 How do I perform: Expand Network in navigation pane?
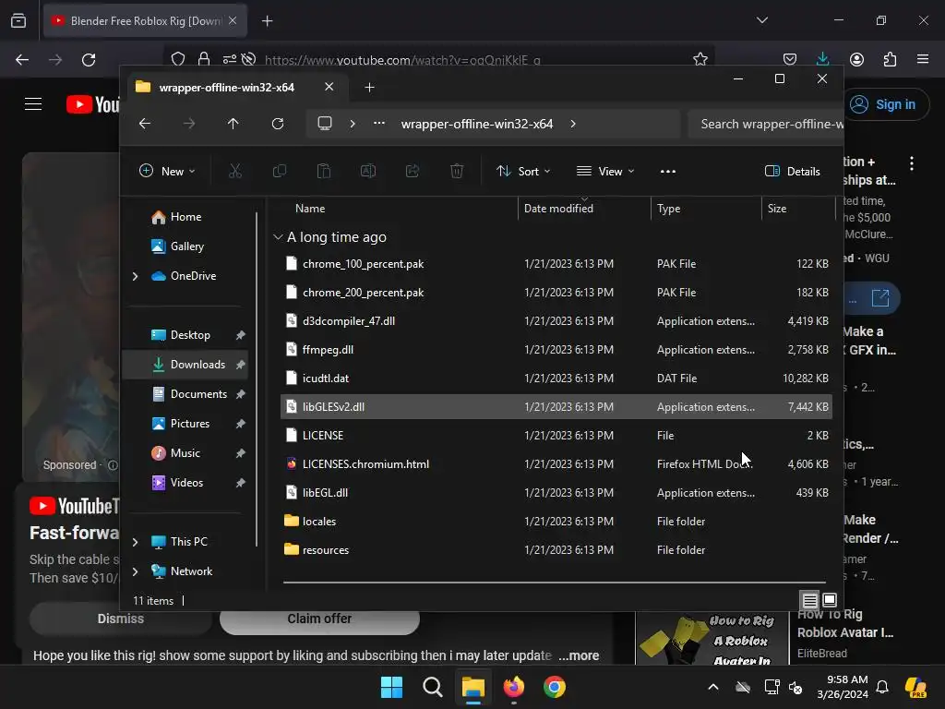click(x=135, y=571)
